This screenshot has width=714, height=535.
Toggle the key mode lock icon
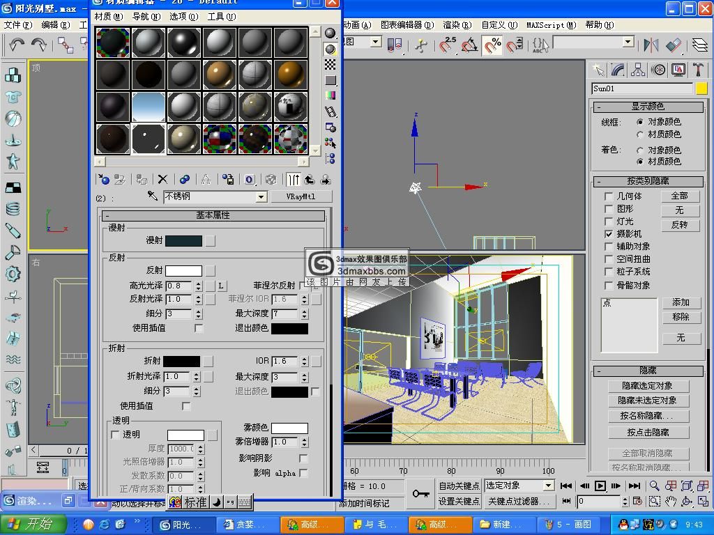coord(420,493)
